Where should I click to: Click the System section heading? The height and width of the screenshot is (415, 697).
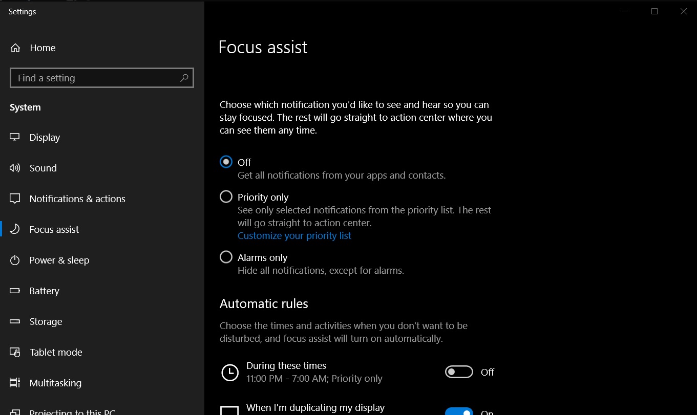[x=25, y=107]
